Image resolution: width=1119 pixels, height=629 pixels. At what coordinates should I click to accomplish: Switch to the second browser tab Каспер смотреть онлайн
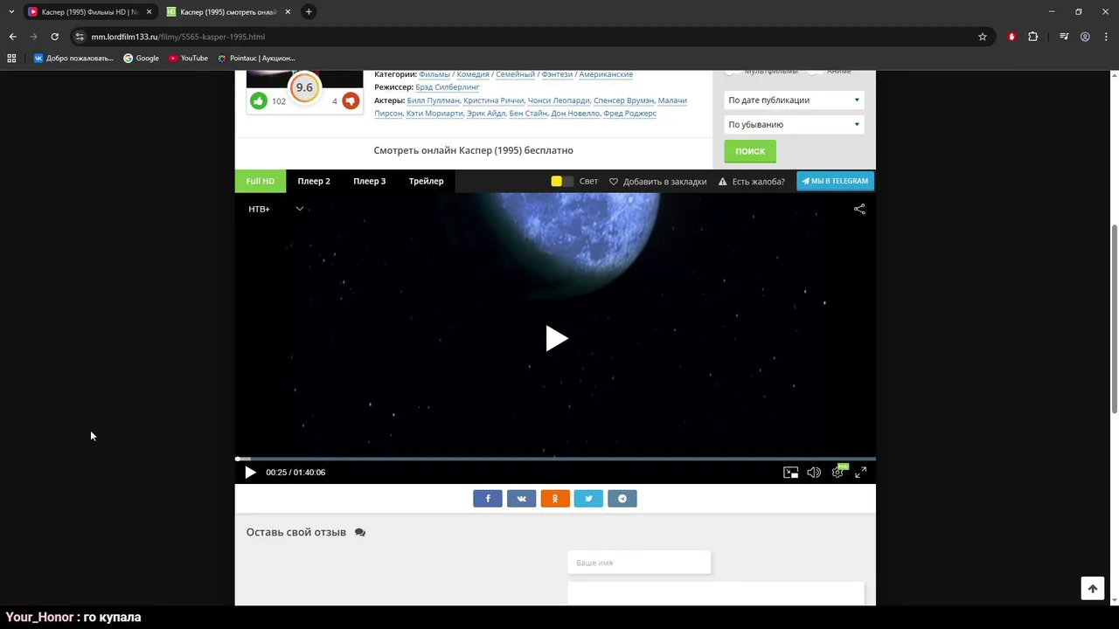coord(228,11)
